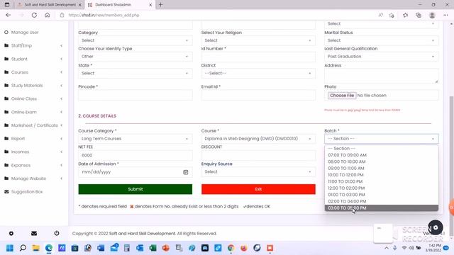Click the Study Materials folder icon
The width and height of the screenshot is (454, 255).
[6, 86]
